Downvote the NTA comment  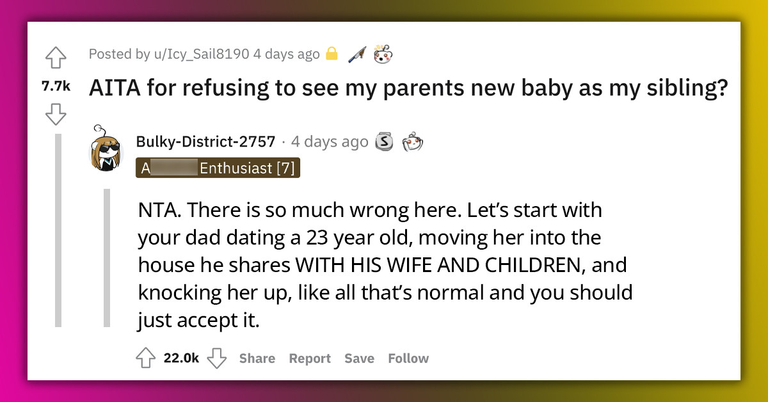(218, 358)
